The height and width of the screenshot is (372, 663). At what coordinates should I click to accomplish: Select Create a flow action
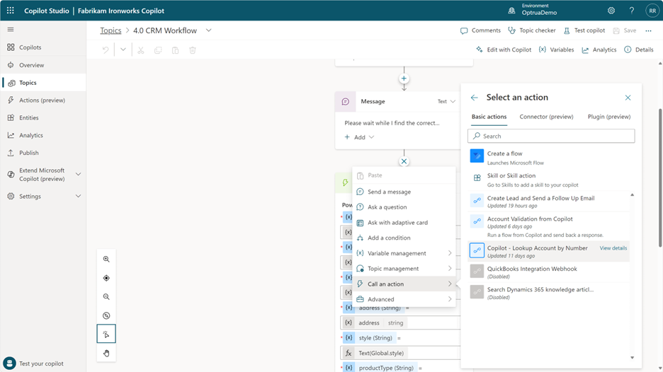[x=549, y=158]
